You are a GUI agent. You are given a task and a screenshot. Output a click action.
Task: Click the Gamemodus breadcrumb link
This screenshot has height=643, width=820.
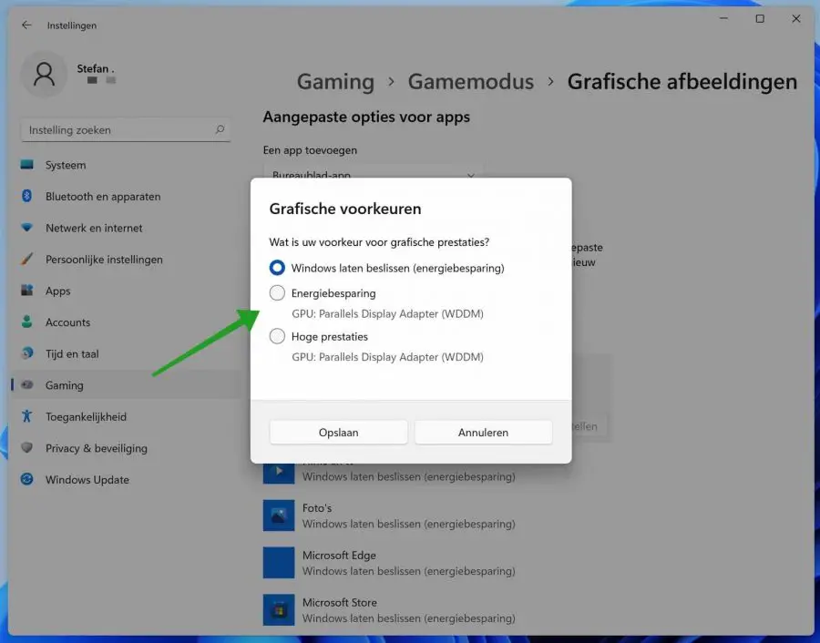click(x=471, y=82)
